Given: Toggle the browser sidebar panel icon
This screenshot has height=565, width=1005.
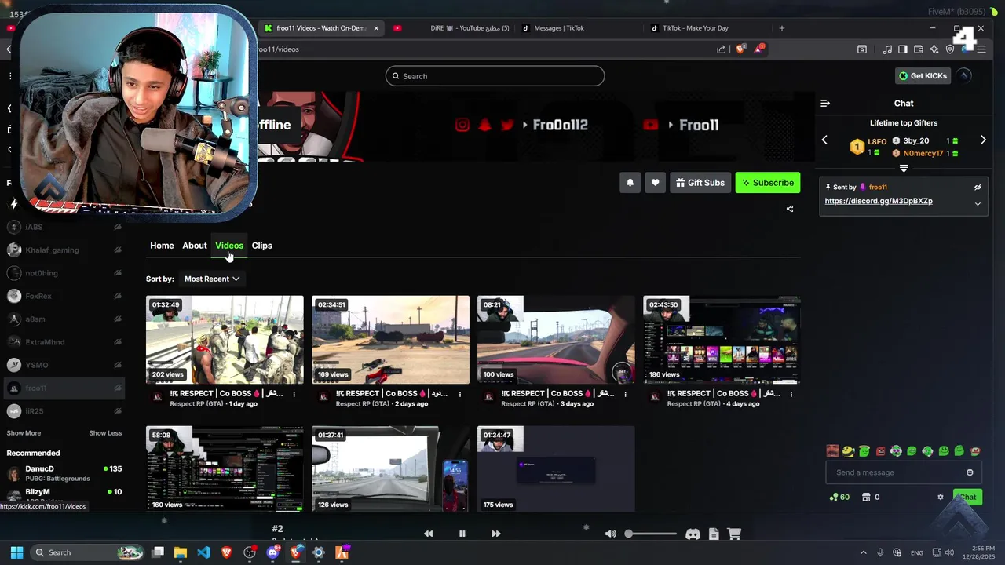Looking at the screenshot, I should 903,49.
